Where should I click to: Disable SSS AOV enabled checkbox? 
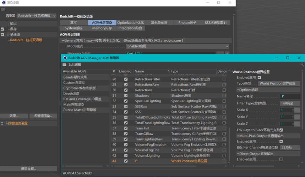pos(126,112)
